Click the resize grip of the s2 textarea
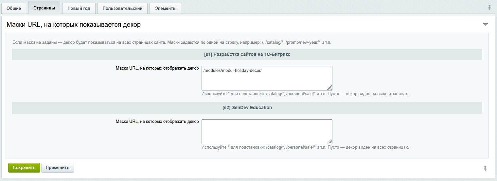 329,141
